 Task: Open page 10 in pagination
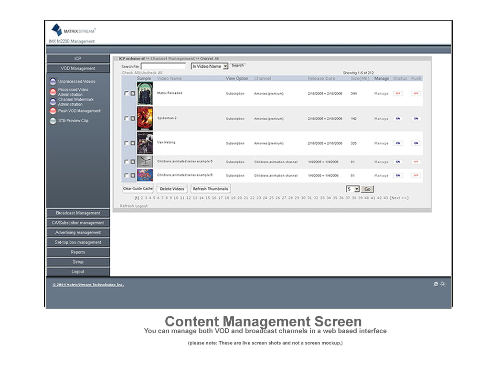(176, 198)
